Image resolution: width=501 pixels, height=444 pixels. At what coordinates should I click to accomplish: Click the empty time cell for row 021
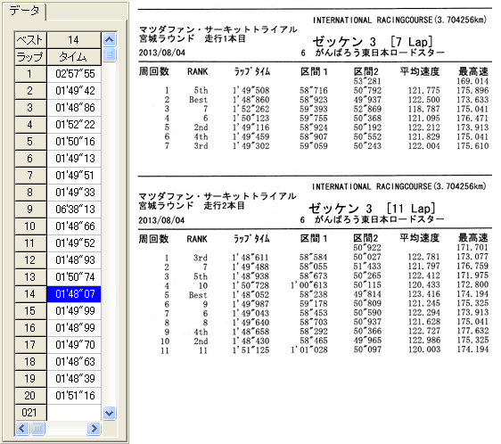coord(74,413)
